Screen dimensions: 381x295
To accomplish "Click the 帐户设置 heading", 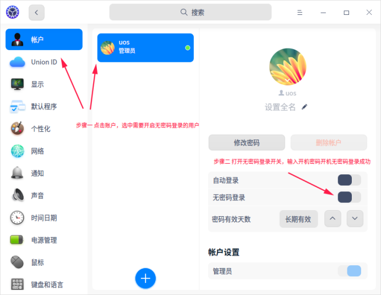I will 224,252.
